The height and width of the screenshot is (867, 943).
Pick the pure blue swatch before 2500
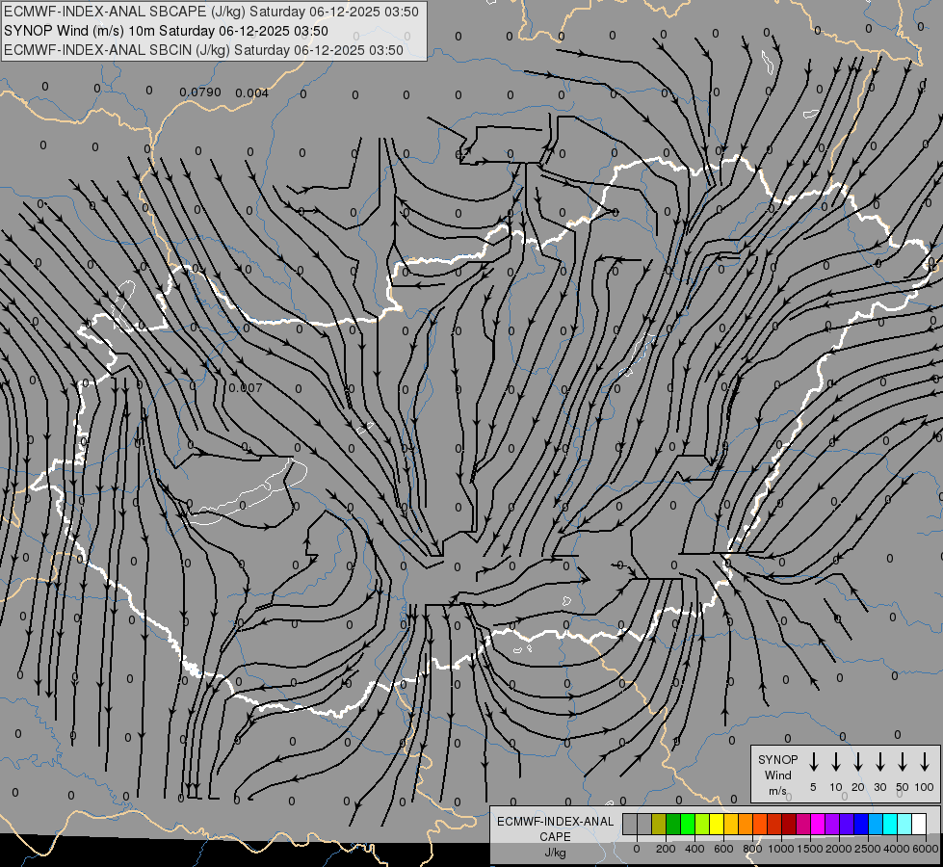(x=860, y=824)
